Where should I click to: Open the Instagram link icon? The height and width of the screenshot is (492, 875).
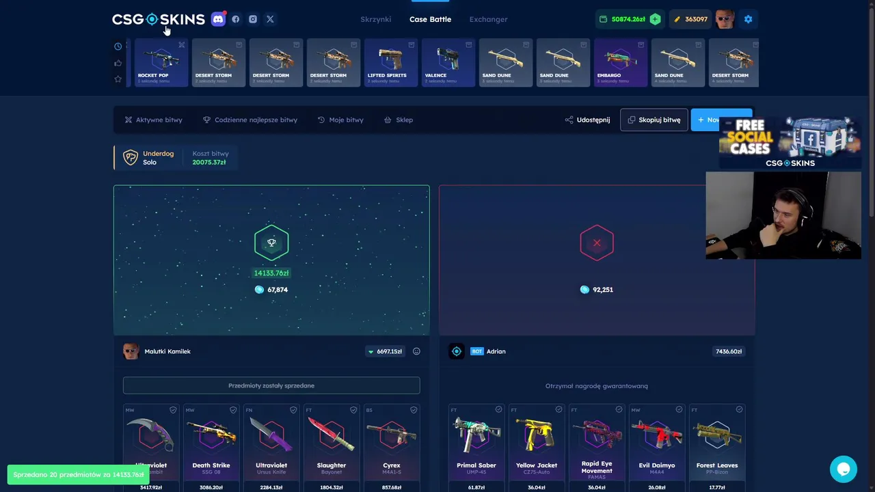[253, 19]
